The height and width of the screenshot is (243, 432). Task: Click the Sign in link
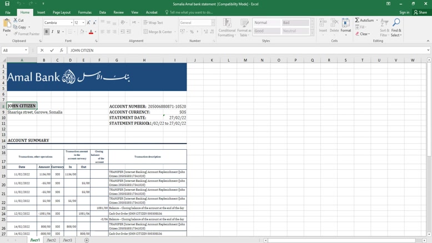(404, 12)
